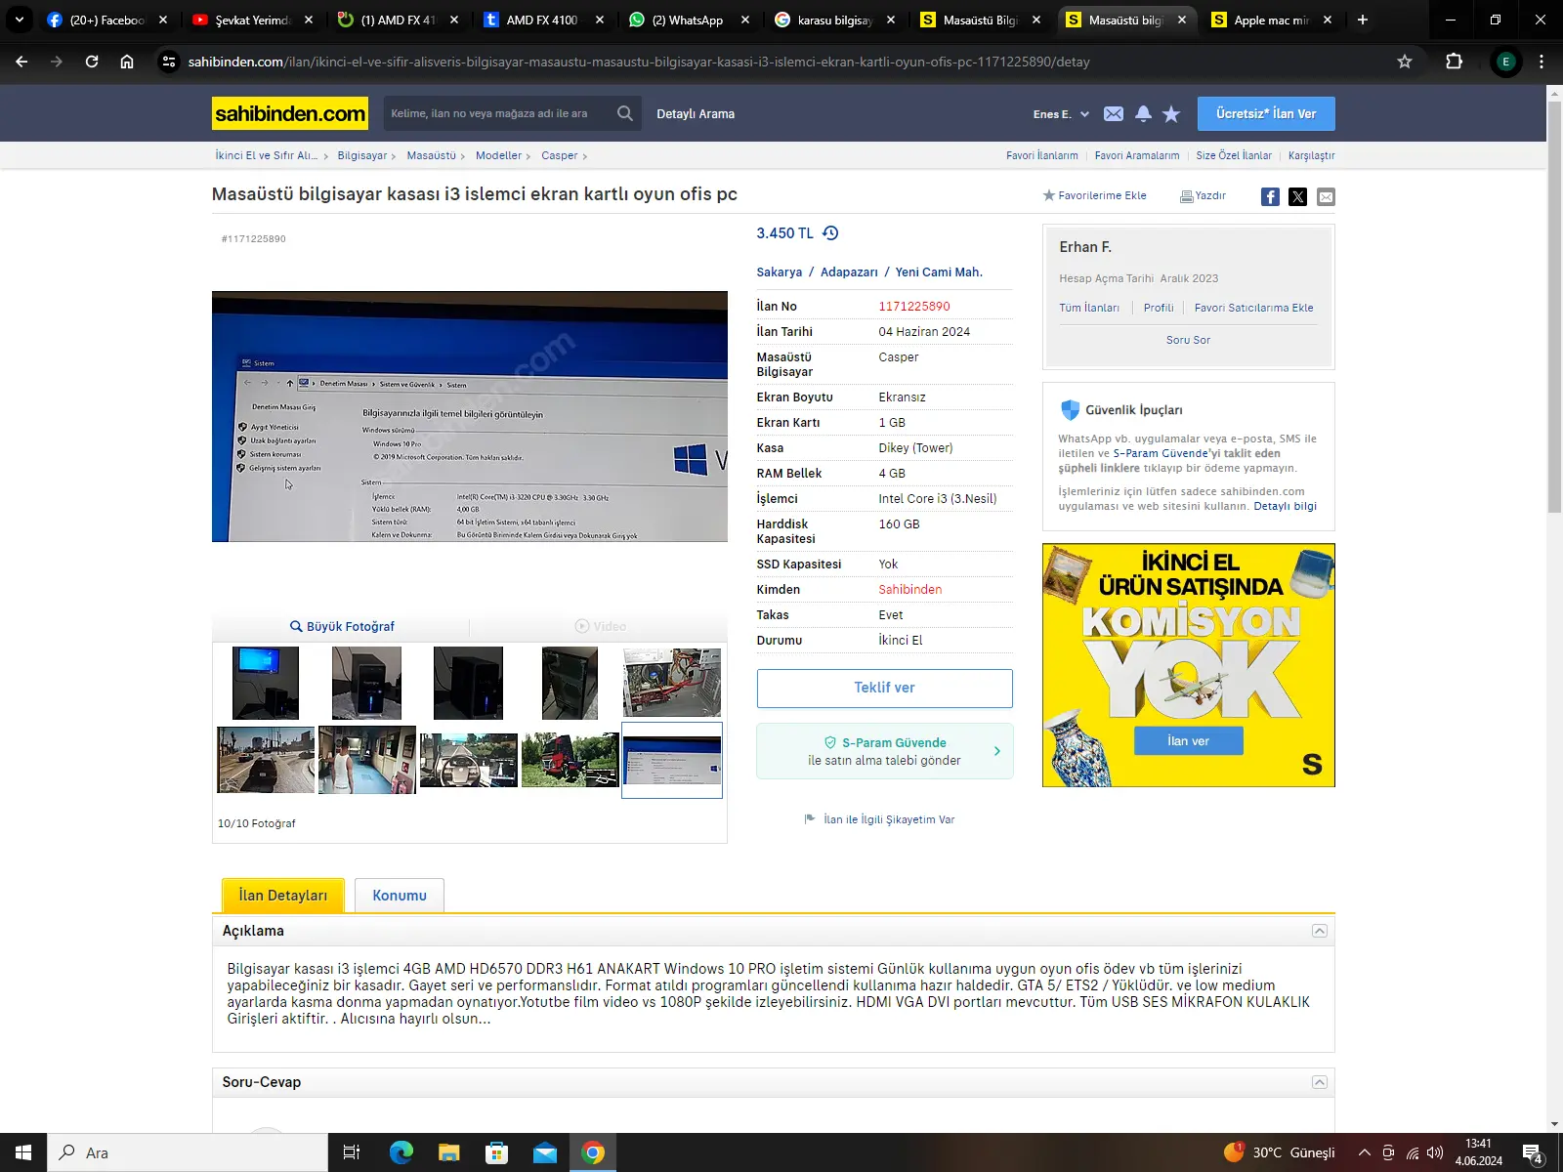Switch to the WhatsApp browser tab

(690, 20)
